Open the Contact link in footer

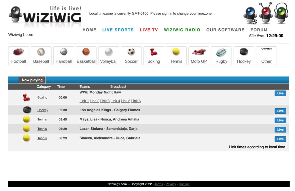184,184
